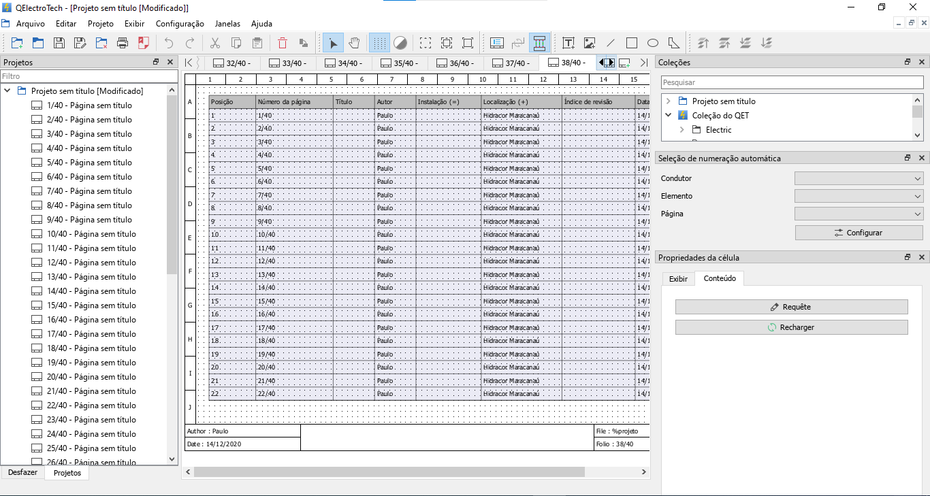Image resolution: width=930 pixels, height=496 pixels.
Task: Click the Configurar button
Action: [859, 233]
